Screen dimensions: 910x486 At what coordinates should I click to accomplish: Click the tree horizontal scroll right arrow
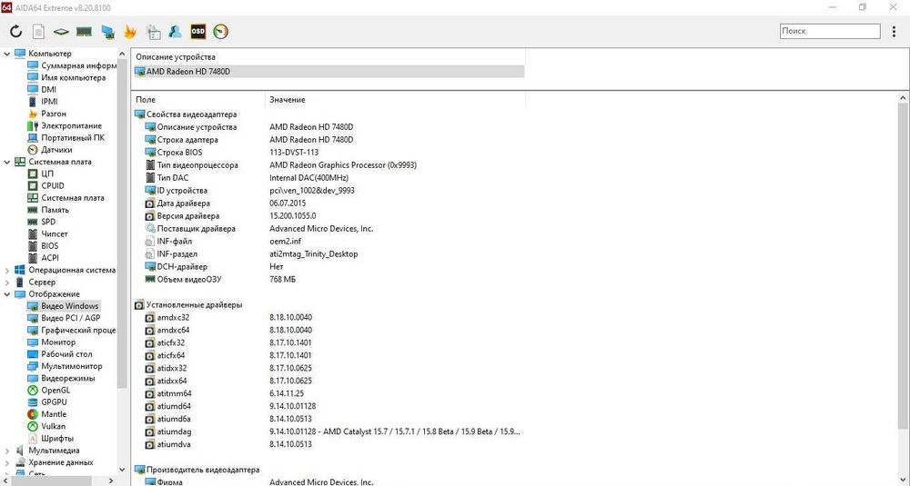click(x=111, y=481)
